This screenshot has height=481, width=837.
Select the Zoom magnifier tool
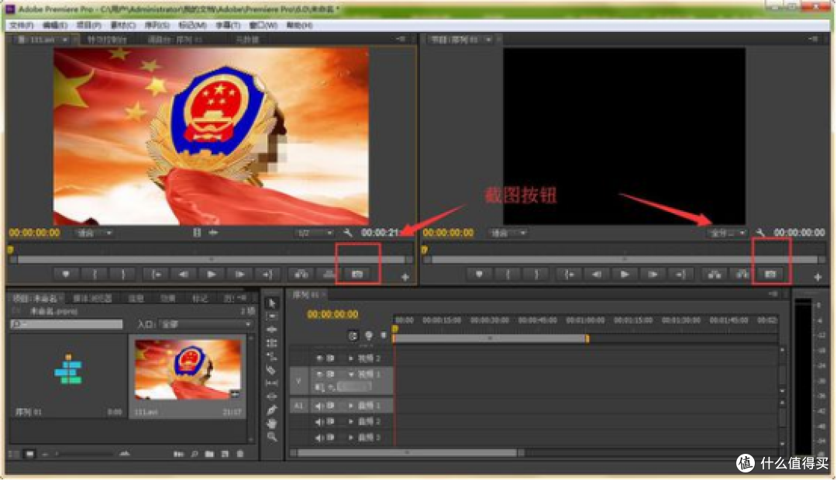[272, 438]
